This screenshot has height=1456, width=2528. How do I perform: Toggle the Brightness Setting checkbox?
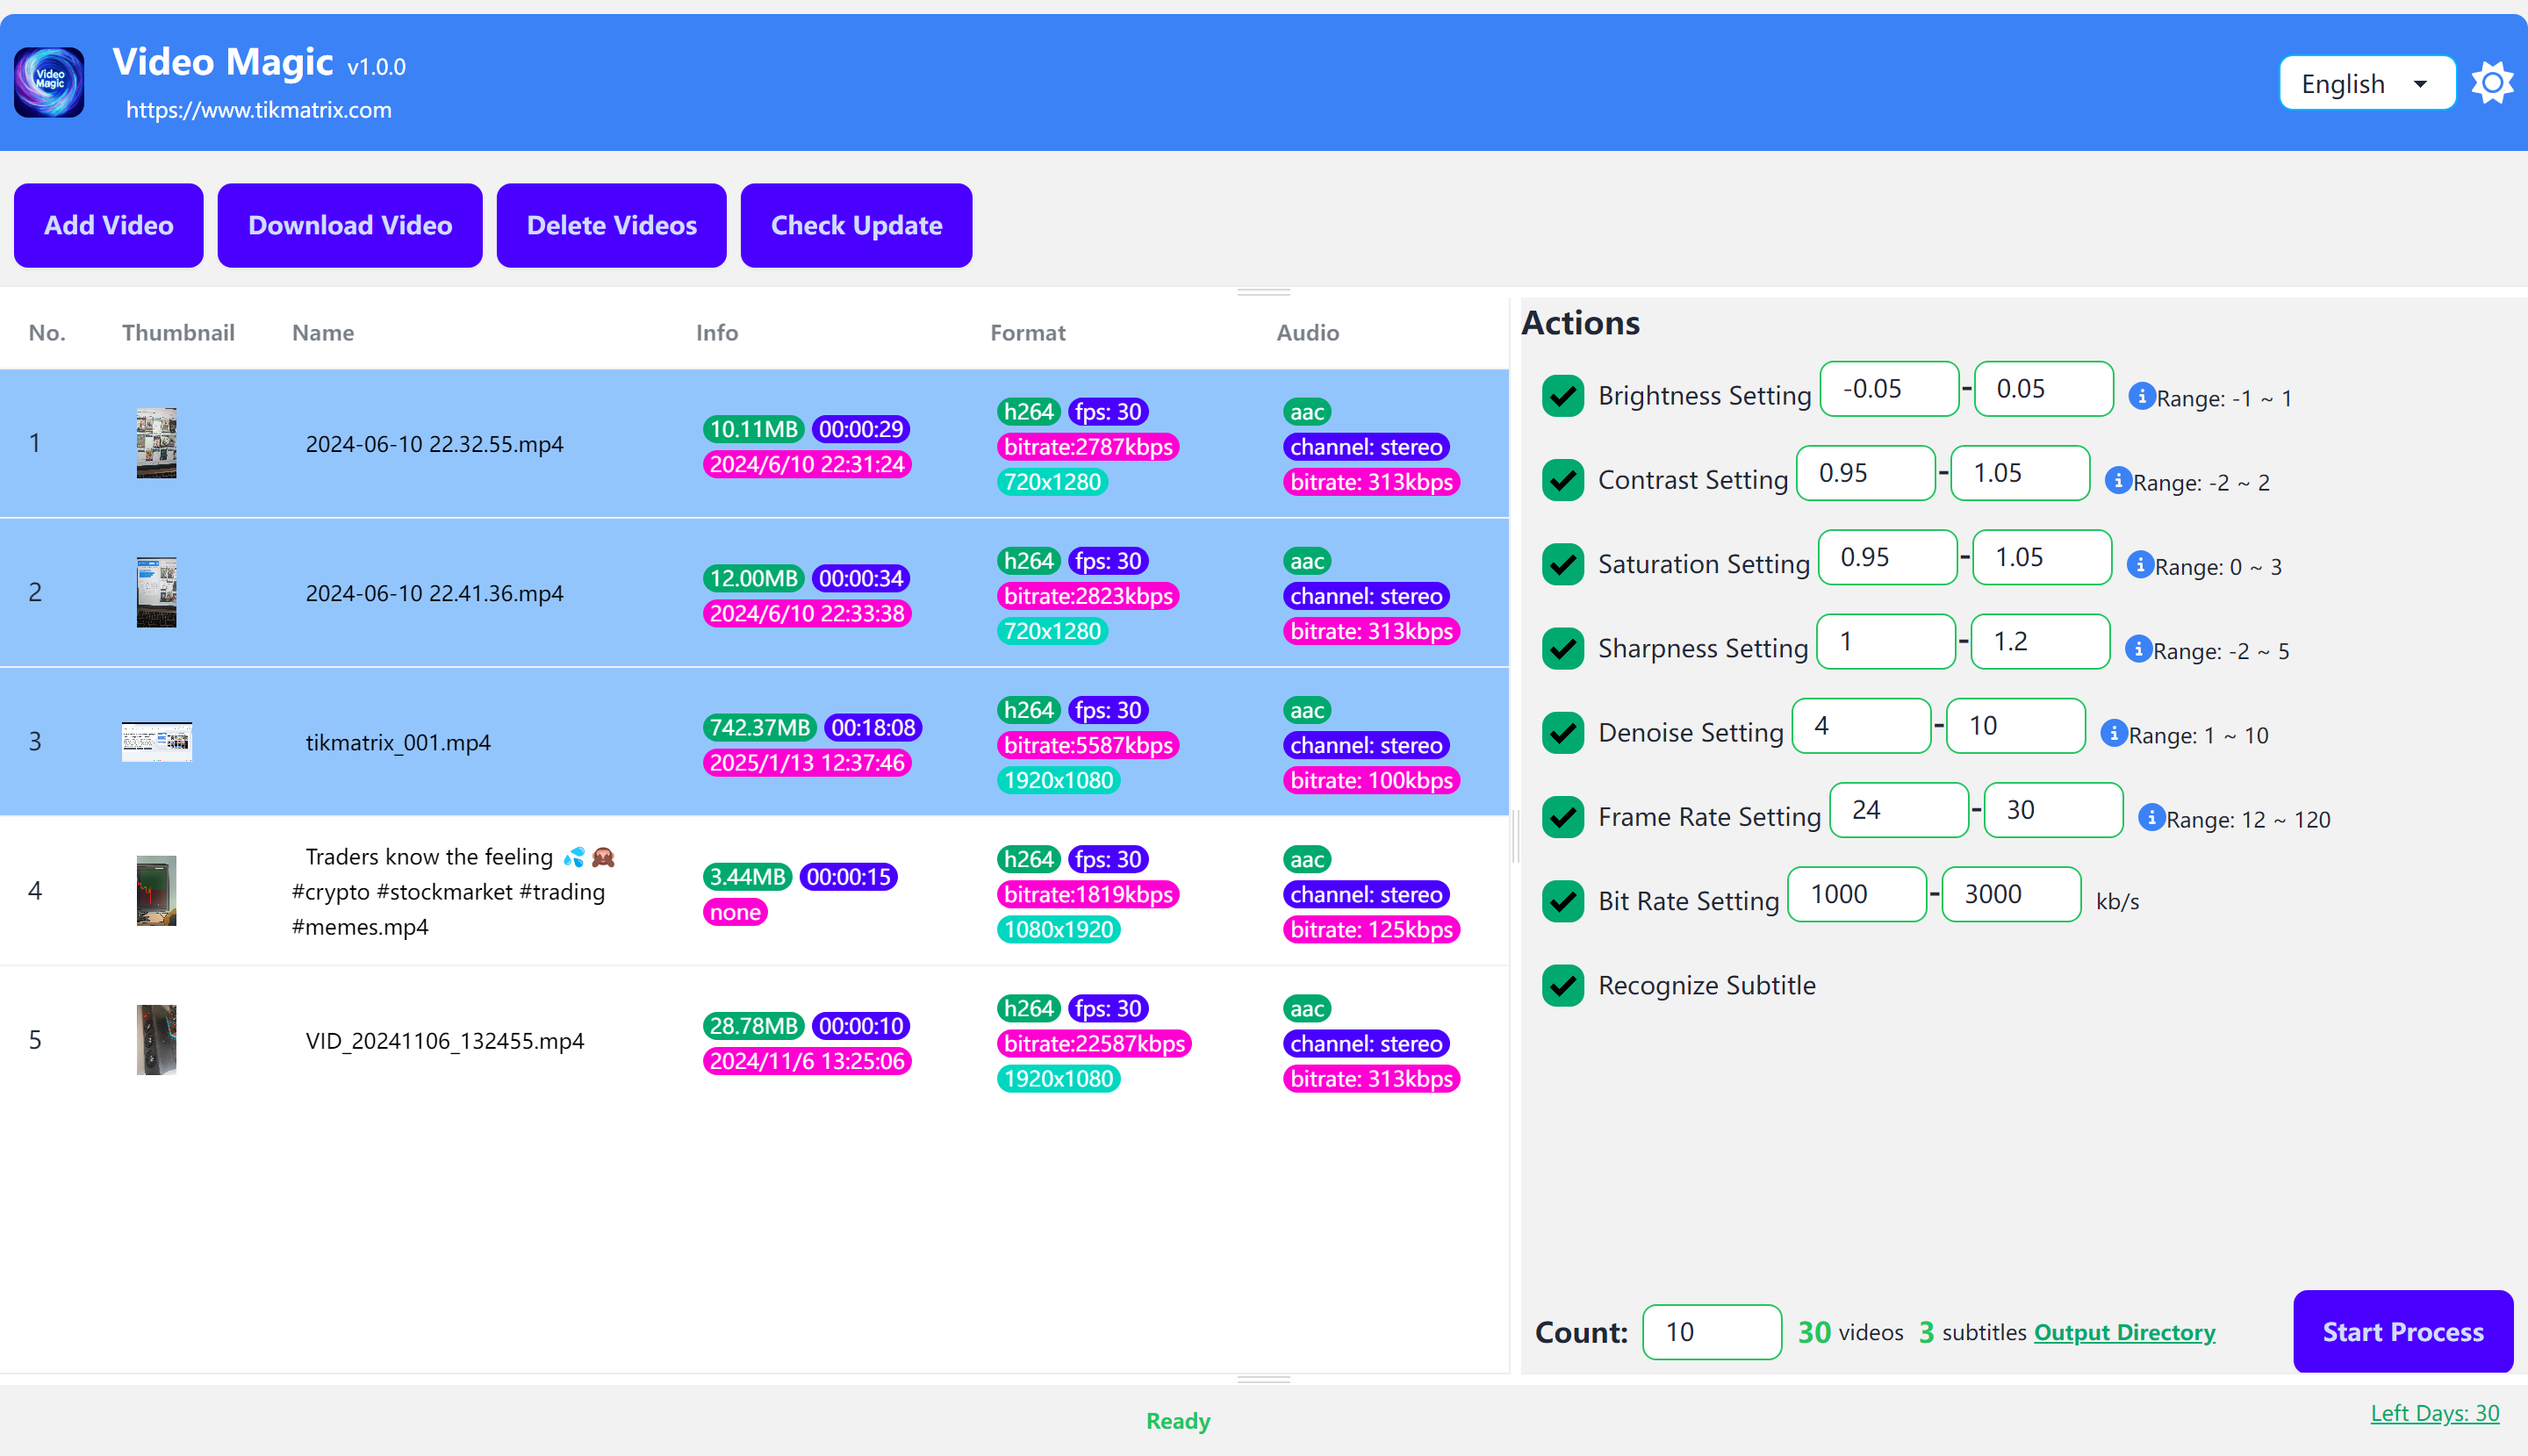coord(1561,394)
